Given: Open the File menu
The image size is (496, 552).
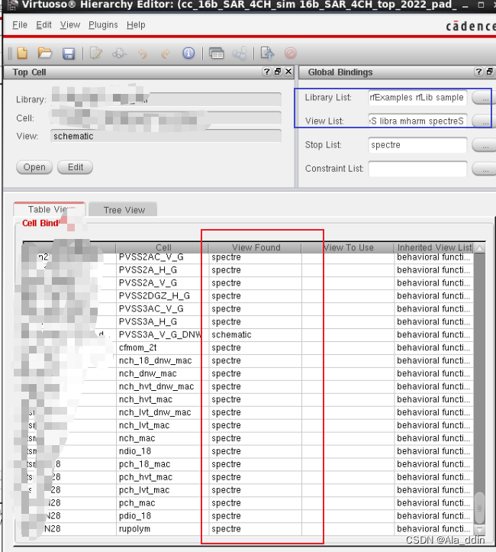Looking at the screenshot, I should tap(20, 25).
